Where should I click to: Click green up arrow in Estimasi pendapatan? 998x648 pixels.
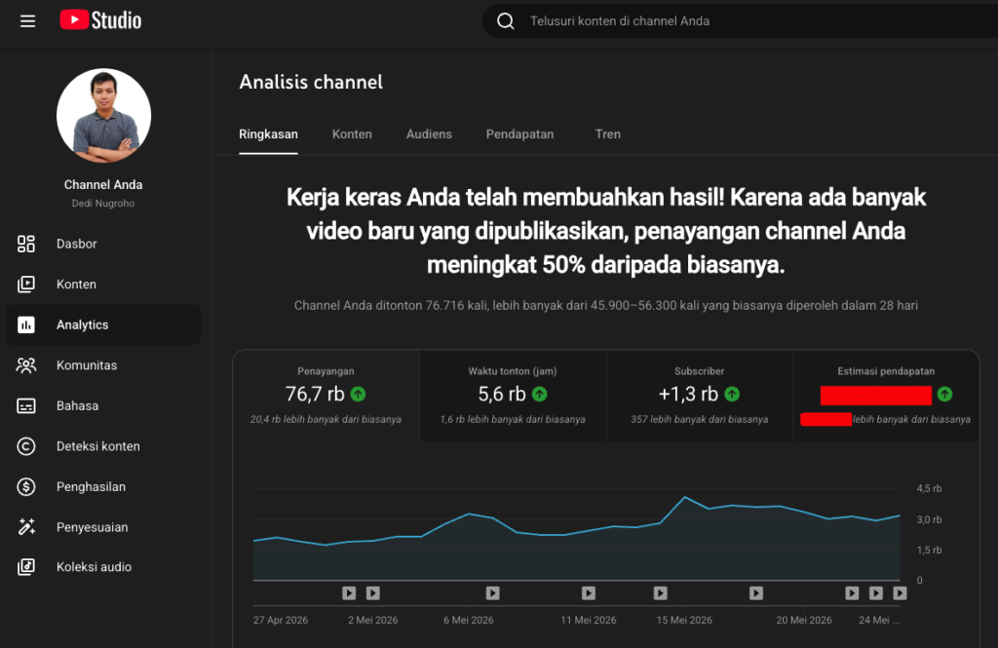pos(944,394)
